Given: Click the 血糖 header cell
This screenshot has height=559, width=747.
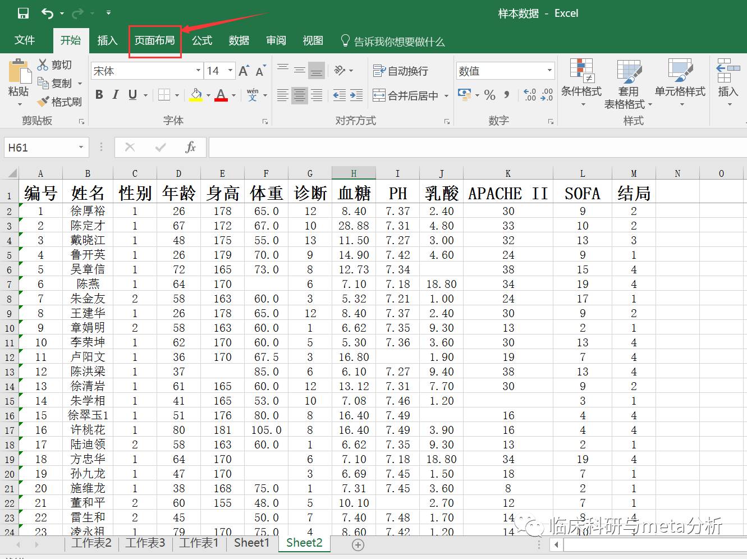Looking at the screenshot, I should [354, 193].
